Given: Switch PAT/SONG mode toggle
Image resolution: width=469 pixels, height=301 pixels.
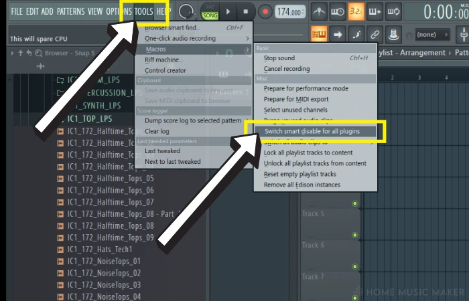Looking at the screenshot, I should (x=210, y=11).
